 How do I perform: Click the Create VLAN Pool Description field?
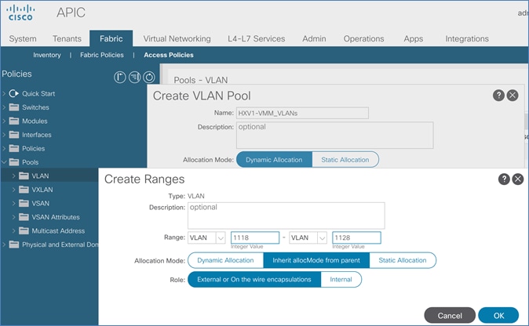[334, 135]
